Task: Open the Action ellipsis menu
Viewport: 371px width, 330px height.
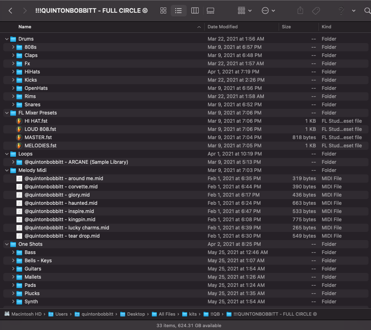Action: [x=268, y=11]
